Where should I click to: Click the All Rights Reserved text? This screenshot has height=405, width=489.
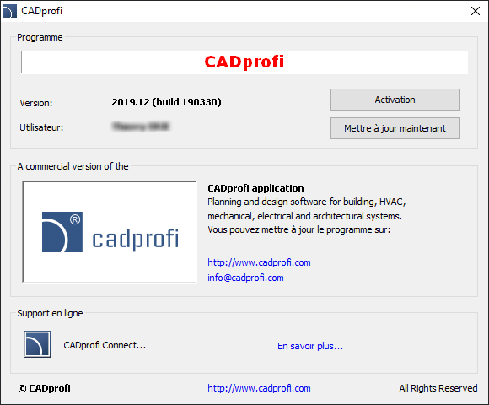pyautogui.click(x=438, y=388)
